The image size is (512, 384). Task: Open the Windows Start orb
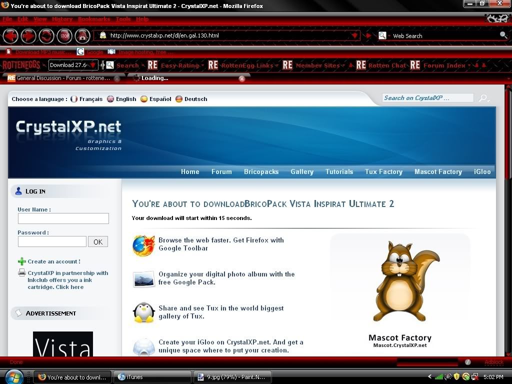13,377
